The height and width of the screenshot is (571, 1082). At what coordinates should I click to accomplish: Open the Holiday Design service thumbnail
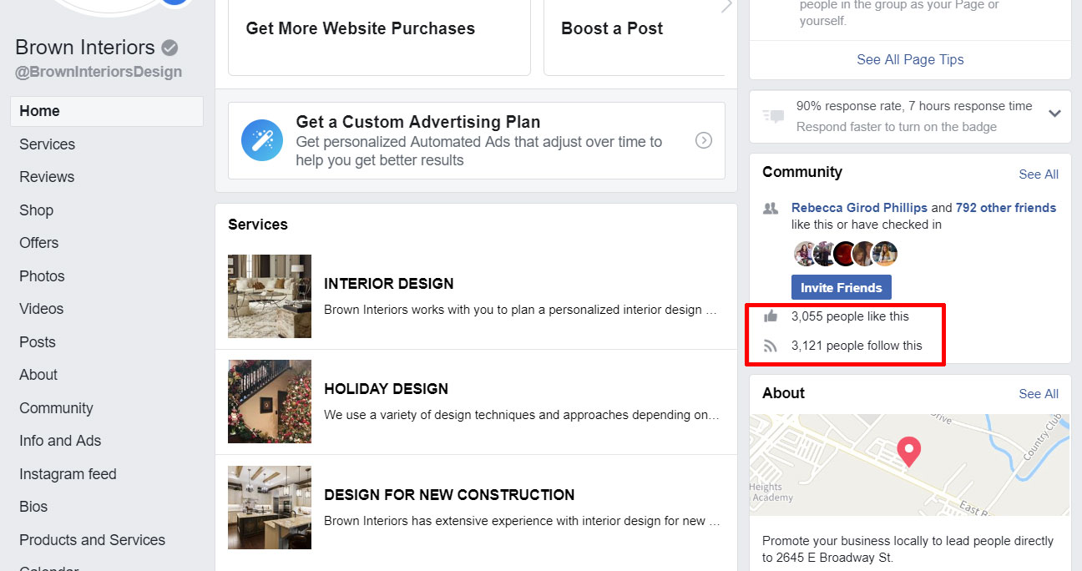point(270,402)
